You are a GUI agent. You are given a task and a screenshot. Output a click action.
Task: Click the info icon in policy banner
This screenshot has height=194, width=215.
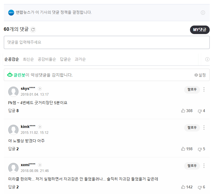(x=203, y=13)
